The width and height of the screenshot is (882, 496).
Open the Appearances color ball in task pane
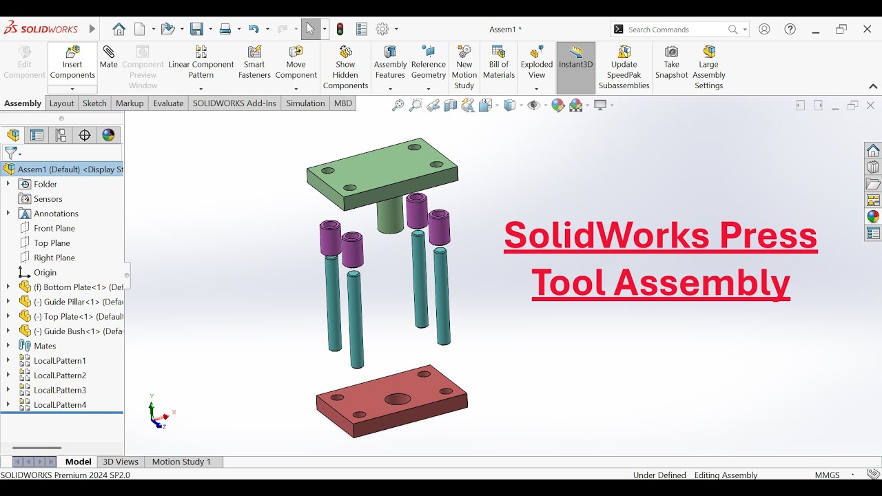click(x=873, y=216)
